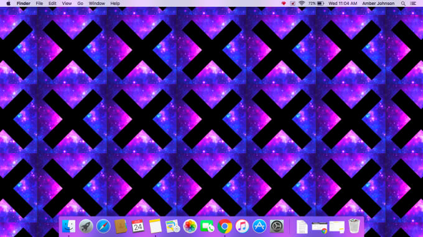Open the 72% battery status menu
The image size is (423, 237).
[x=316, y=4]
